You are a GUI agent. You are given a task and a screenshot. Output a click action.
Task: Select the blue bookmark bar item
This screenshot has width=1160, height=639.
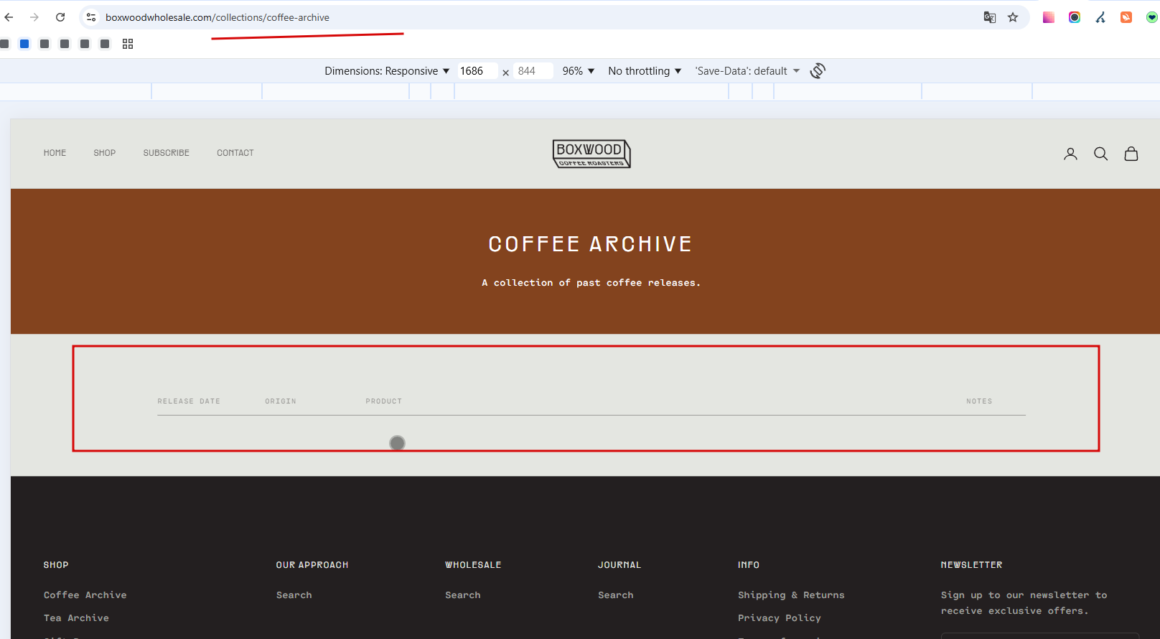(x=24, y=44)
